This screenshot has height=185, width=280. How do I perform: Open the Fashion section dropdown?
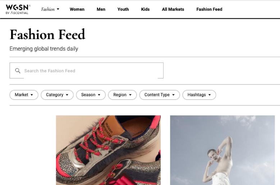pos(50,9)
